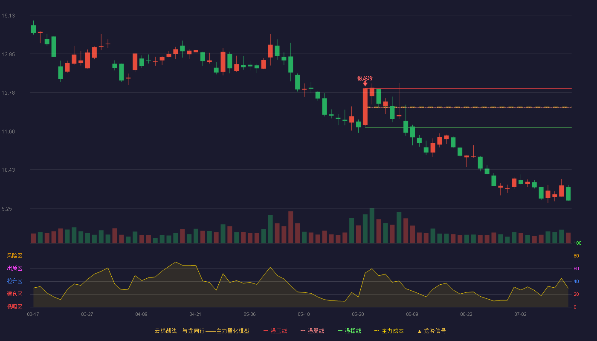
Task: Click the 云梯战法 主力量化模型 title
Action: 202,331
